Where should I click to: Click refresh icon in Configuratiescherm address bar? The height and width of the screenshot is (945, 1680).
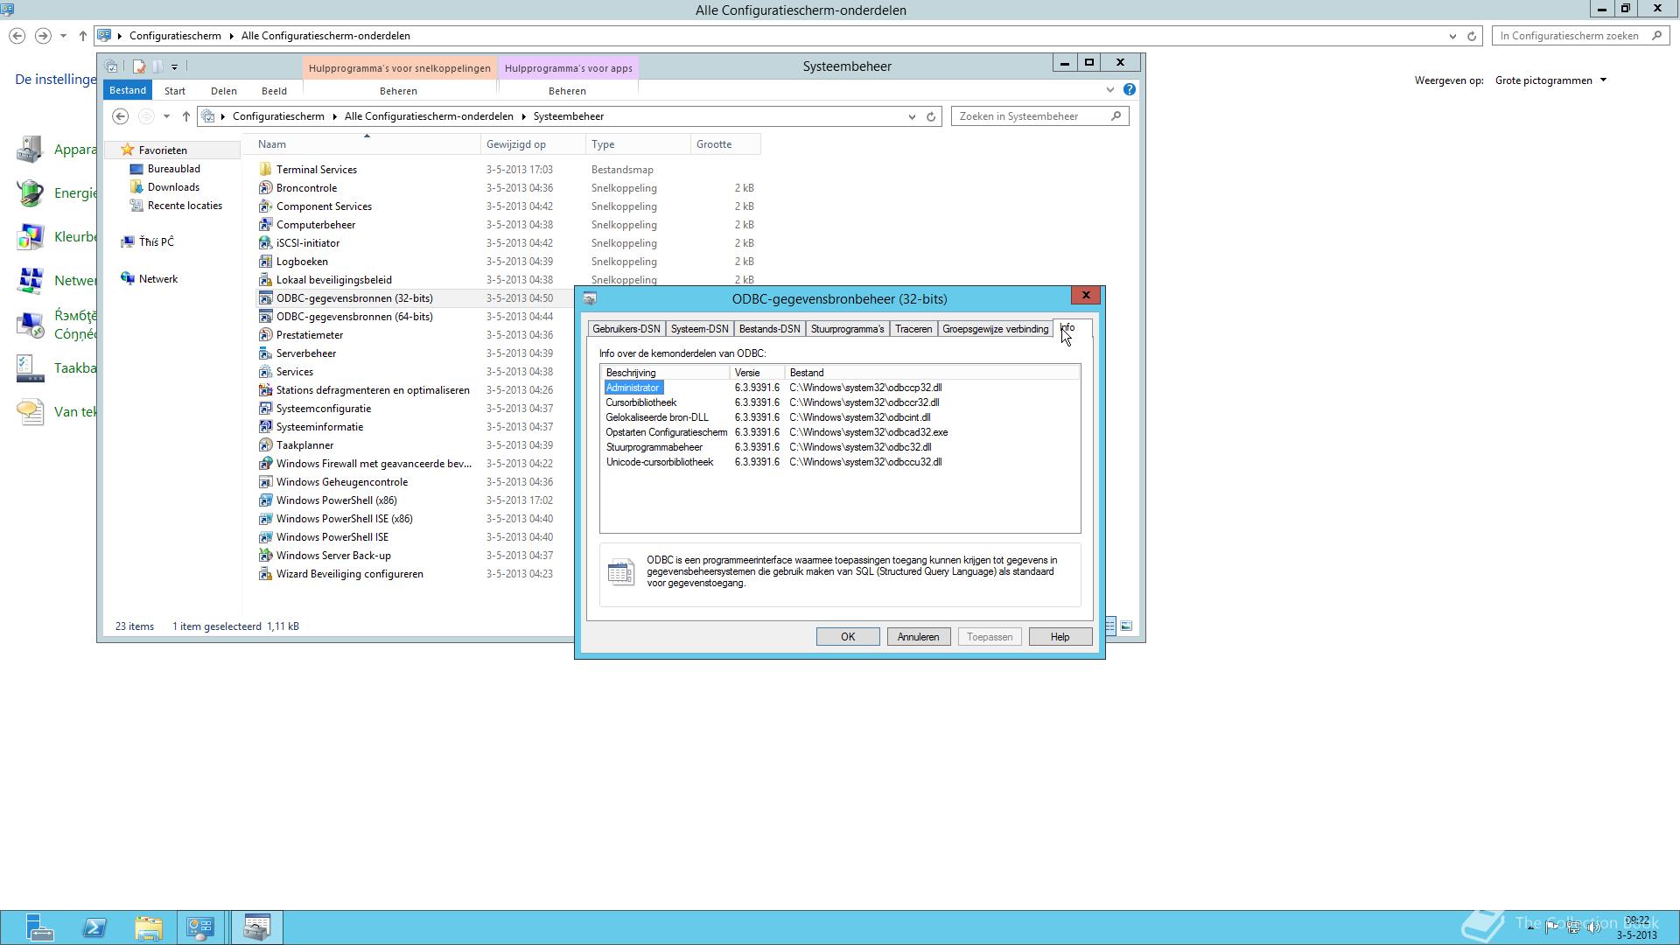[x=1472, y=36]
